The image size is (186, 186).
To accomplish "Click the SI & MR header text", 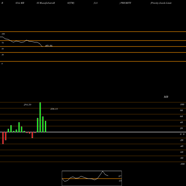I will coord(20,3).
